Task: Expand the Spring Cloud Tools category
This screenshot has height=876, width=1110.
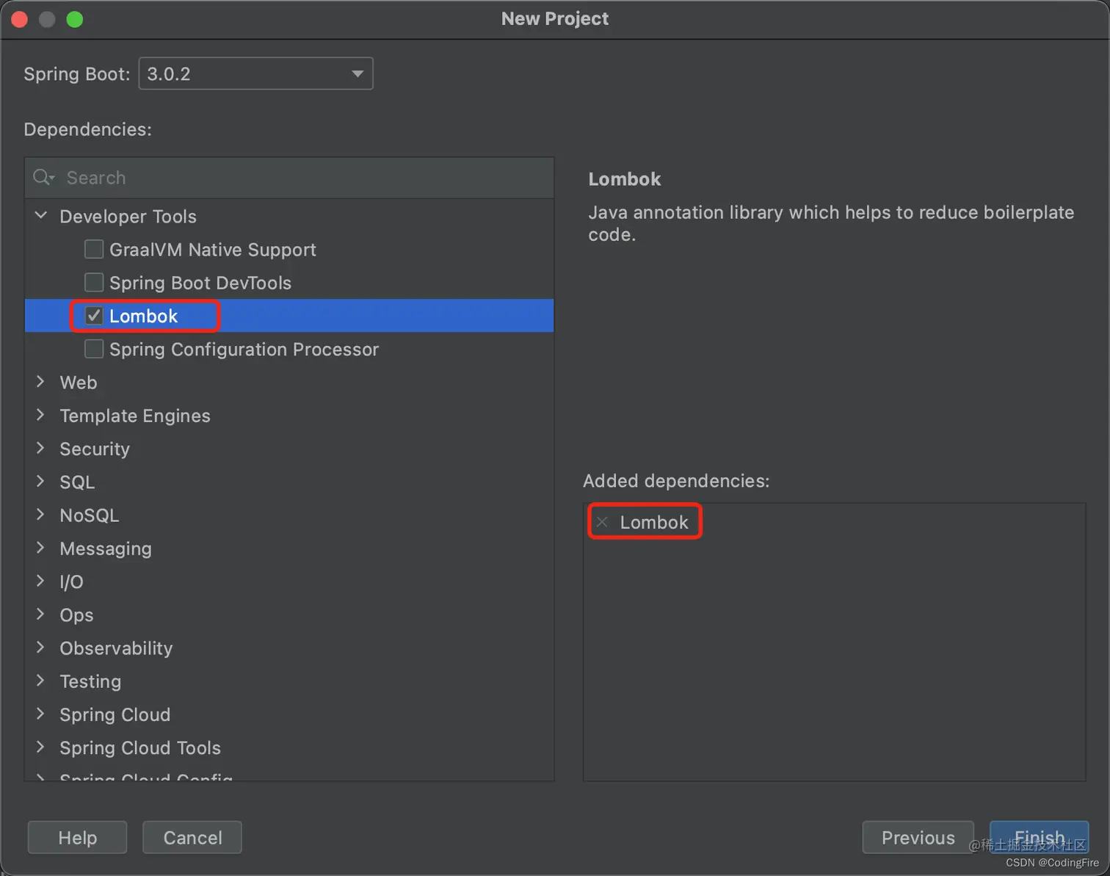Action: click(41, 747)
